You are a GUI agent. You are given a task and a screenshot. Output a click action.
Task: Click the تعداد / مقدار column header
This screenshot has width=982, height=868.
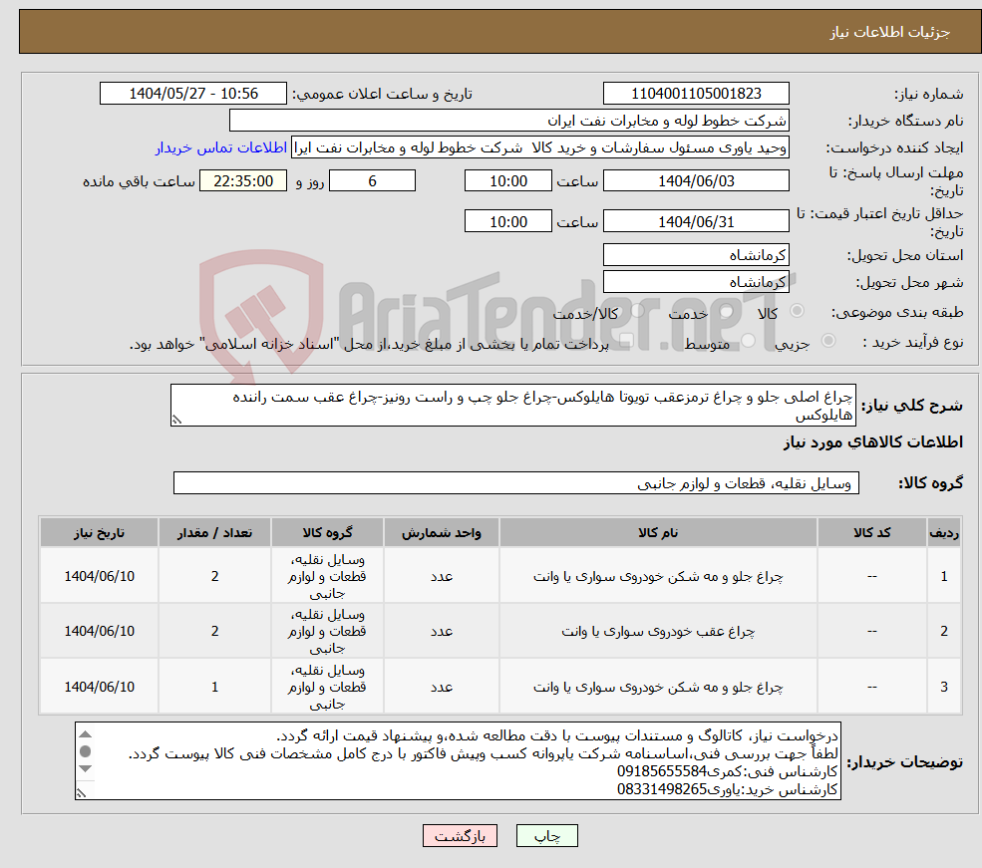point(214,532)
